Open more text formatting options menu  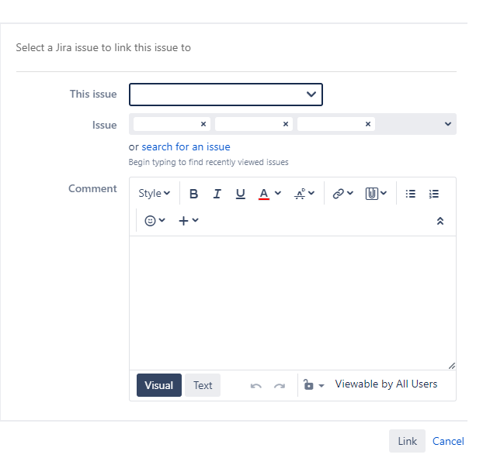[x=304, y=194]
